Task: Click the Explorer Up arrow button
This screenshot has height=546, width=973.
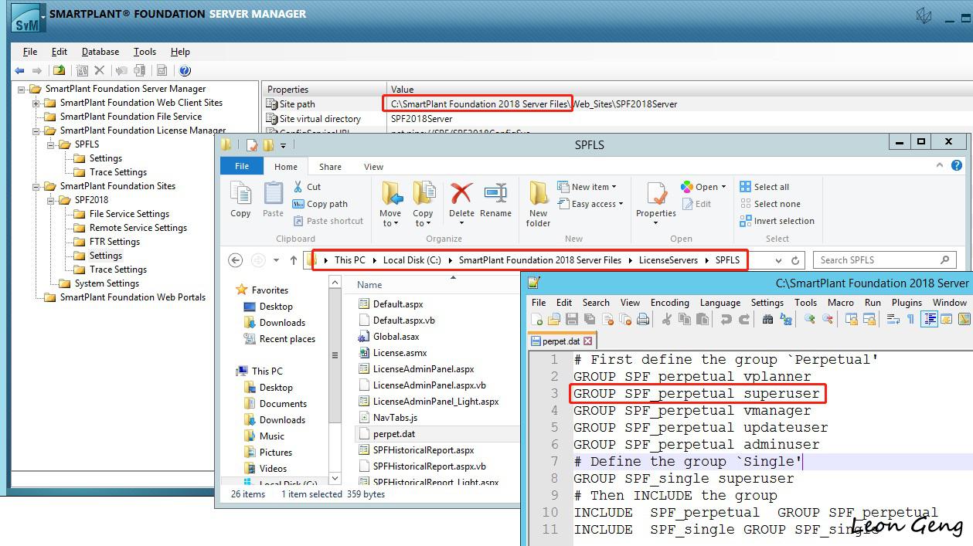Action: pyautogui.click(x=294, y=260)
